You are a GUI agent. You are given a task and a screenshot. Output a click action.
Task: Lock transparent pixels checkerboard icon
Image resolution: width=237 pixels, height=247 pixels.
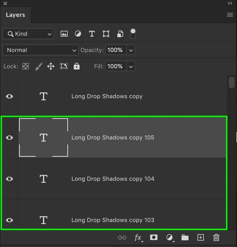tap(26, 66)
